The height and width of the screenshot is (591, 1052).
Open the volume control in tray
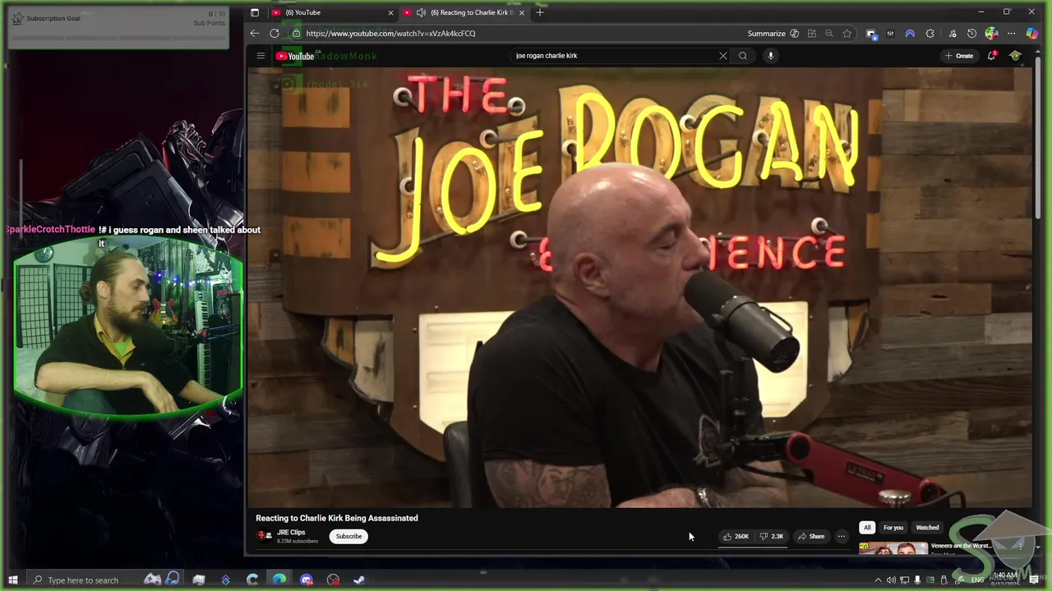pos(891,580)
